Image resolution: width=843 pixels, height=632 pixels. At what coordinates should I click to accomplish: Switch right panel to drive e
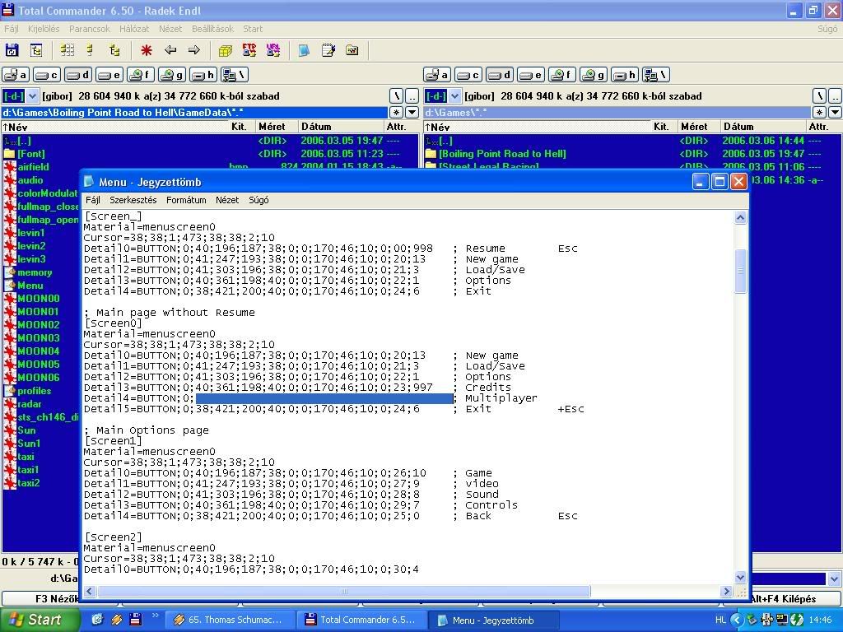coord(529,75)
